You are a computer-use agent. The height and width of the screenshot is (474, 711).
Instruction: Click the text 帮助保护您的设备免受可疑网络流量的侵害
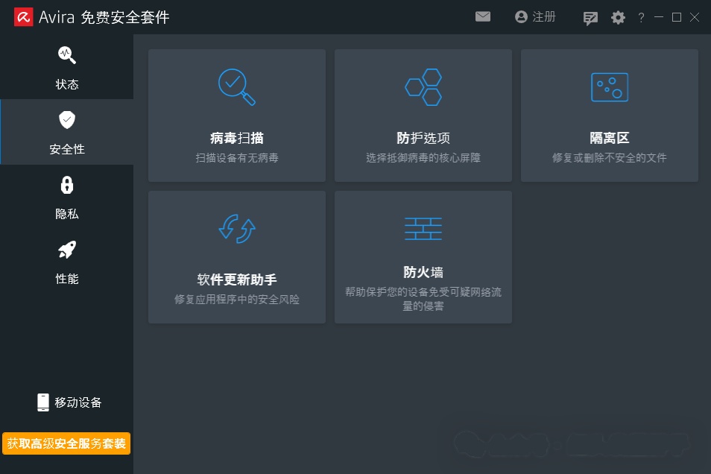(423, 299)
